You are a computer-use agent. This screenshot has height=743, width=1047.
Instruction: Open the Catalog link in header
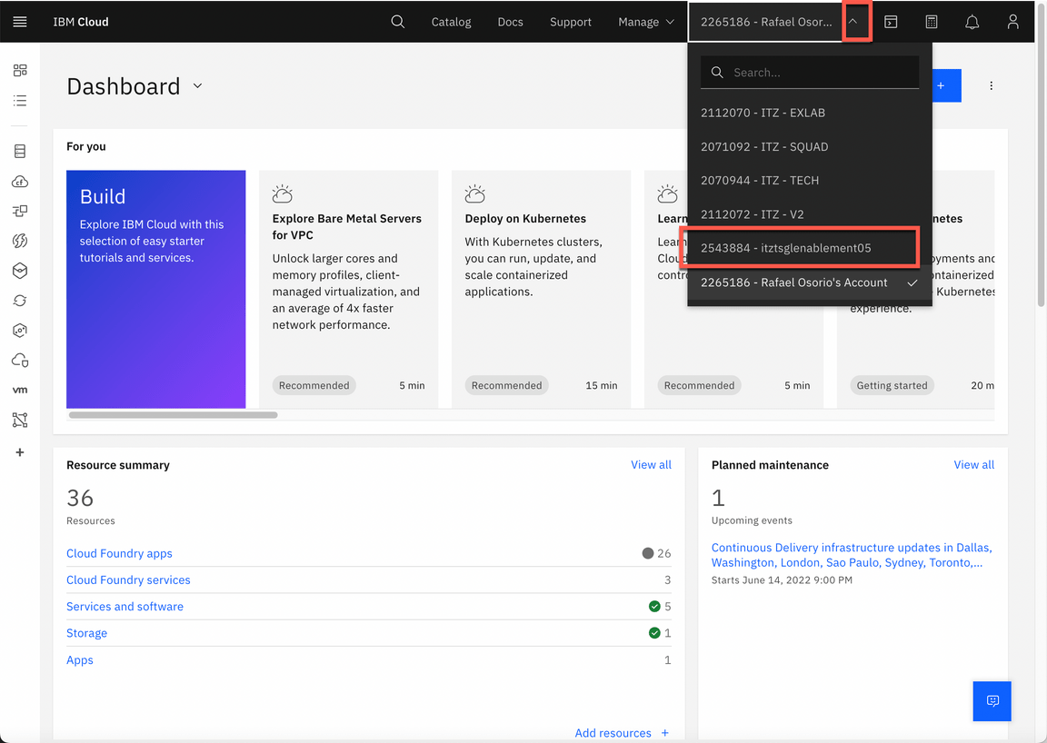point(451,22)
